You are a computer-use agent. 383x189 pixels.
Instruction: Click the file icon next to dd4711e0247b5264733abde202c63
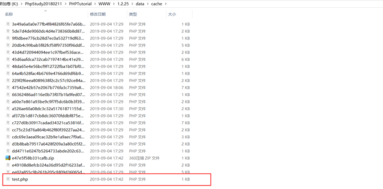[8, 151]
